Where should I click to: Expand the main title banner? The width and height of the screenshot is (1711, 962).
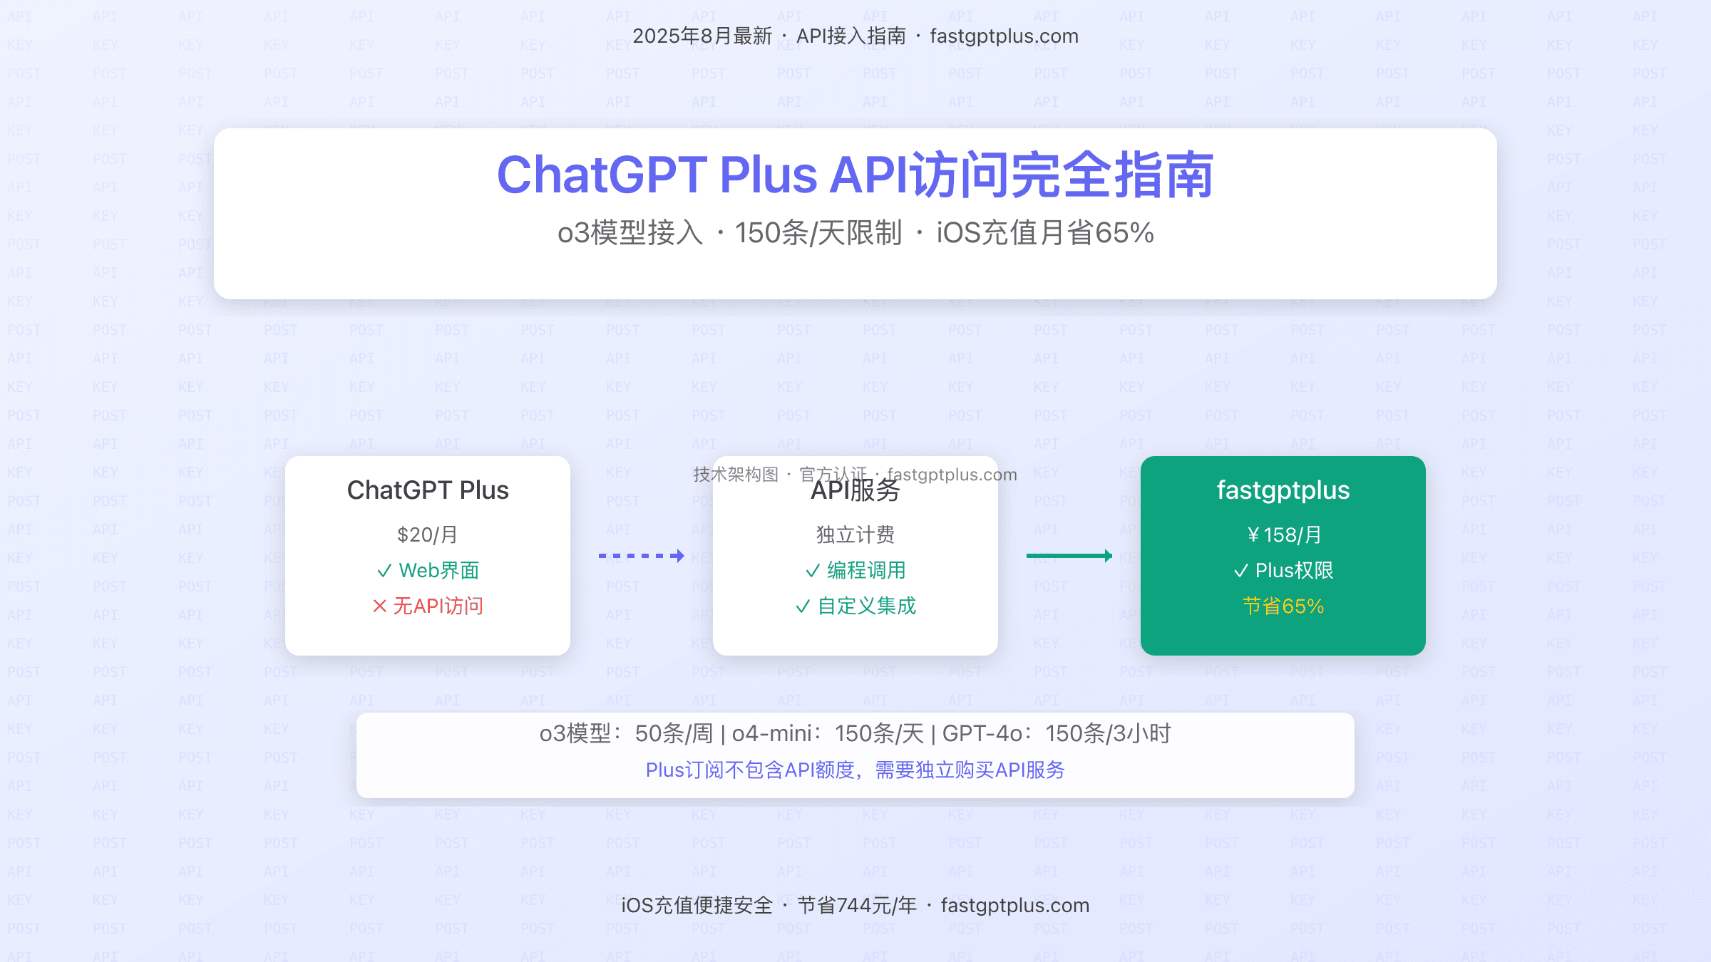click(x=855, y=210)
